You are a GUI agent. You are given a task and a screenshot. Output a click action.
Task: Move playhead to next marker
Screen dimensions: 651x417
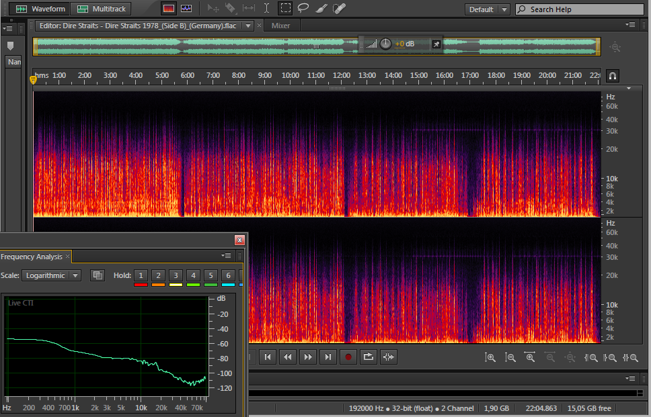328,357
